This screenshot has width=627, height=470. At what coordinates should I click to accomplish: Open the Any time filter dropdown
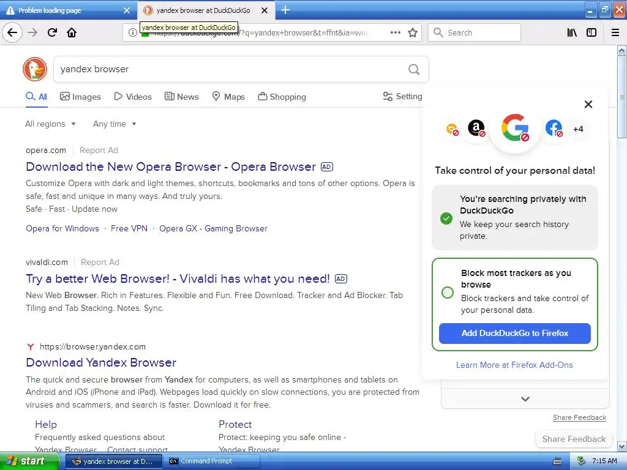pyautogui.click(x=115, y=124)
